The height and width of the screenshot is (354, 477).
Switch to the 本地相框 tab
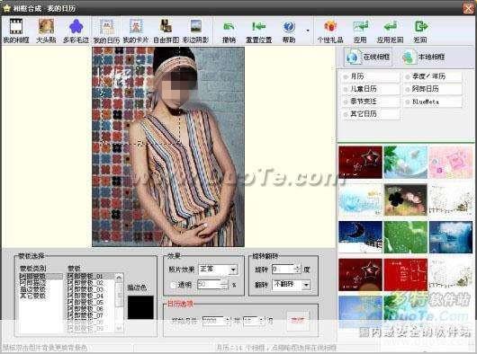pyautogui.click(x=424, y=57)
